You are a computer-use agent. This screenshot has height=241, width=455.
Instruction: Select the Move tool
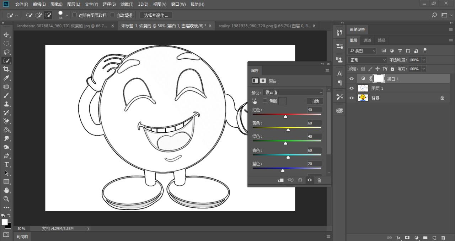6,35
